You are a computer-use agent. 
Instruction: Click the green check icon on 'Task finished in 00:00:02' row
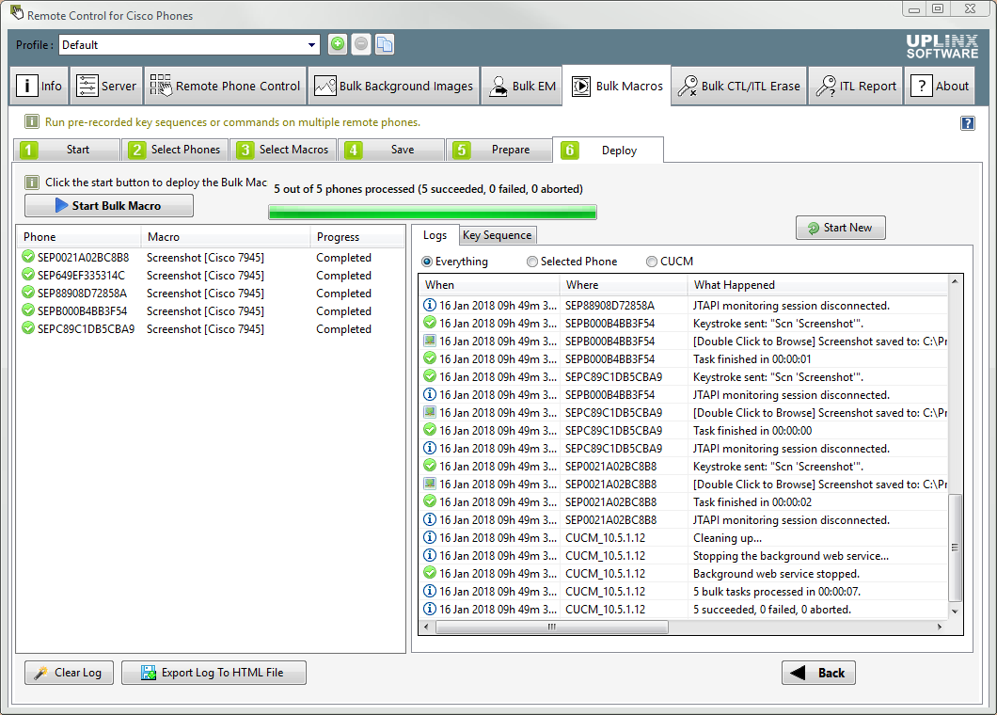[430, 501]
